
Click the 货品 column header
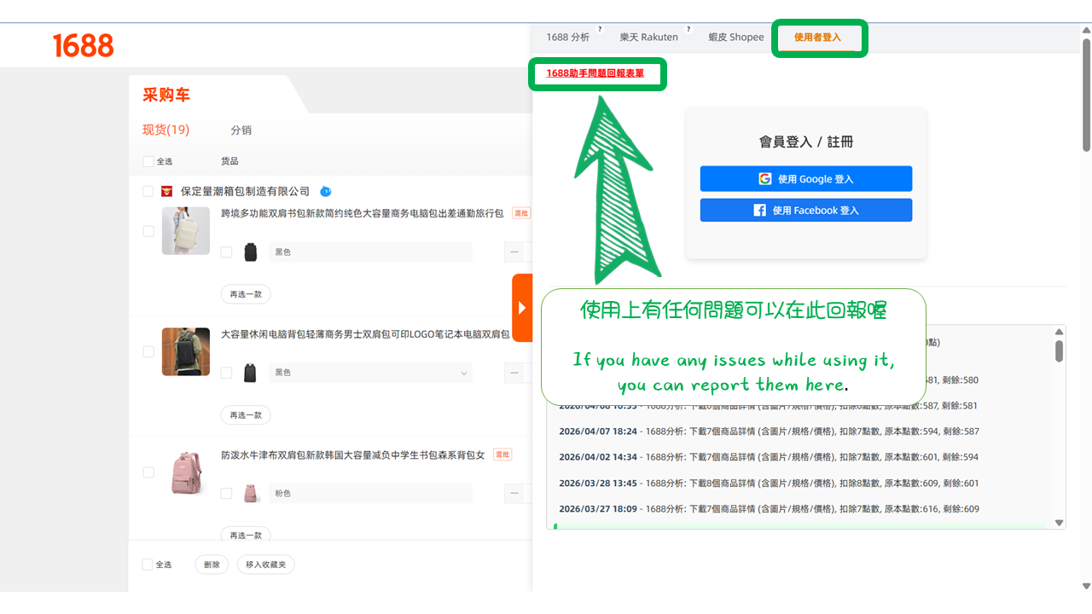pos(229,161)
